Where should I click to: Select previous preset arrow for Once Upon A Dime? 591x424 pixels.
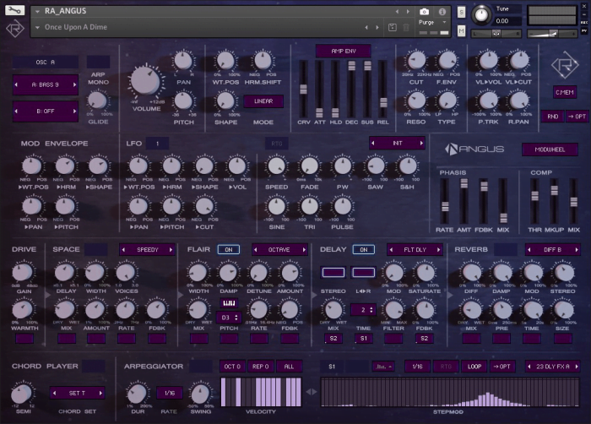[366, 27]
